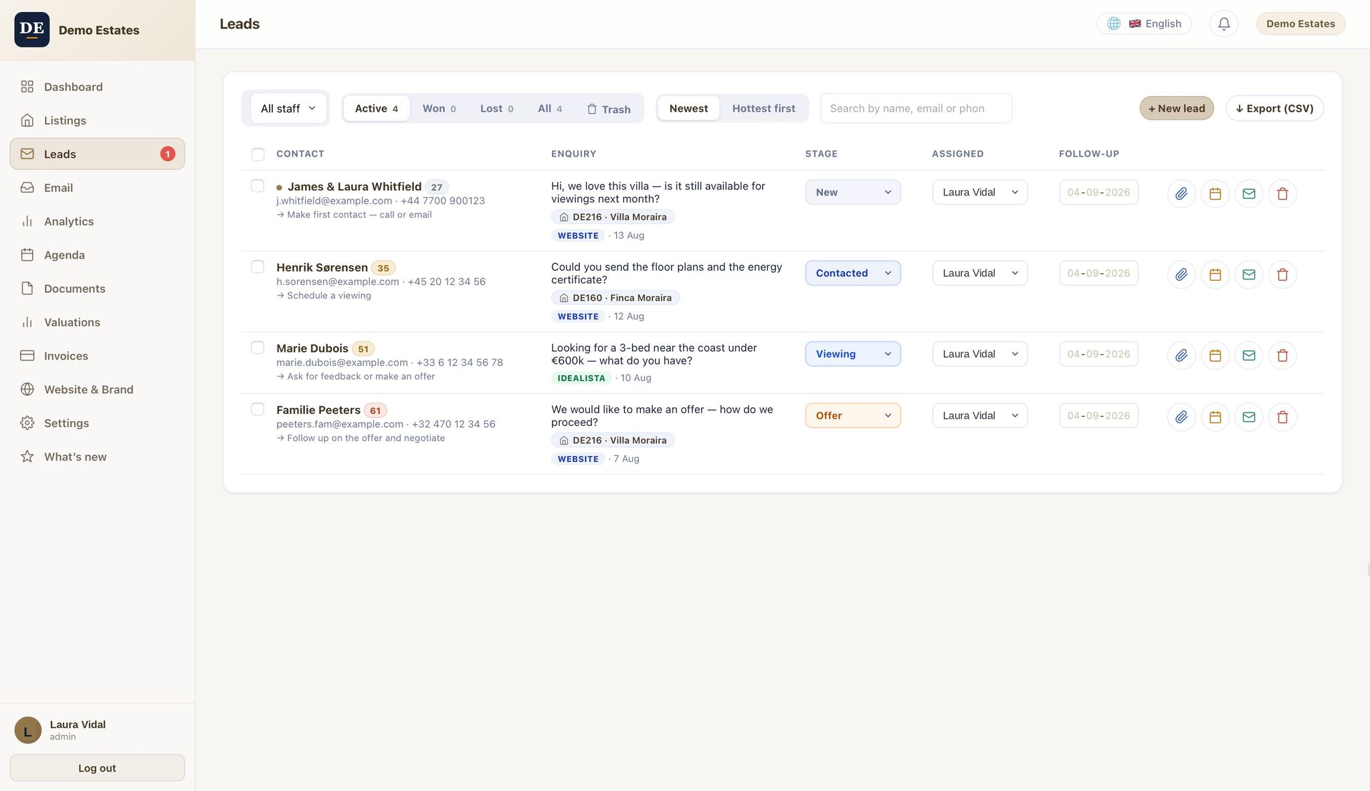Navigate to Invoices in the sidebar
This screenshot has width=1370, height=791.
pyautogui.click(x=97, y=356)
